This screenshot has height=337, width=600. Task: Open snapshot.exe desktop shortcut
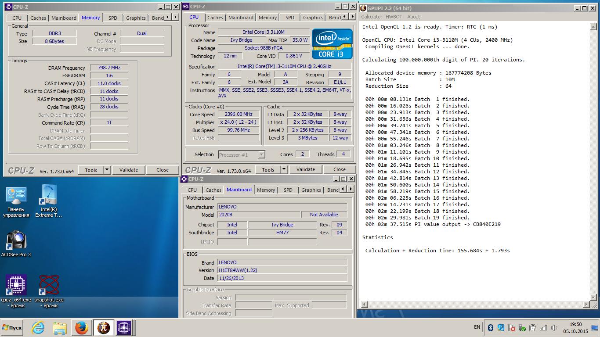pyautogui.click(x=49, y=291)
